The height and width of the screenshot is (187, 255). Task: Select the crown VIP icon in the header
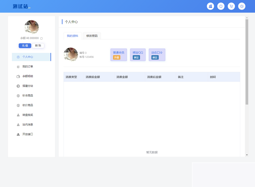tap(242, 6)
